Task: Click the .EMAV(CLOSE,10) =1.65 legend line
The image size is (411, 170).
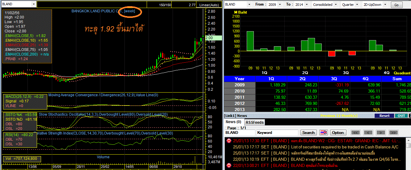Action: (x=26, y=40)
